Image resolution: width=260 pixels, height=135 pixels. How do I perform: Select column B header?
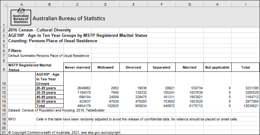click(49, 5)
